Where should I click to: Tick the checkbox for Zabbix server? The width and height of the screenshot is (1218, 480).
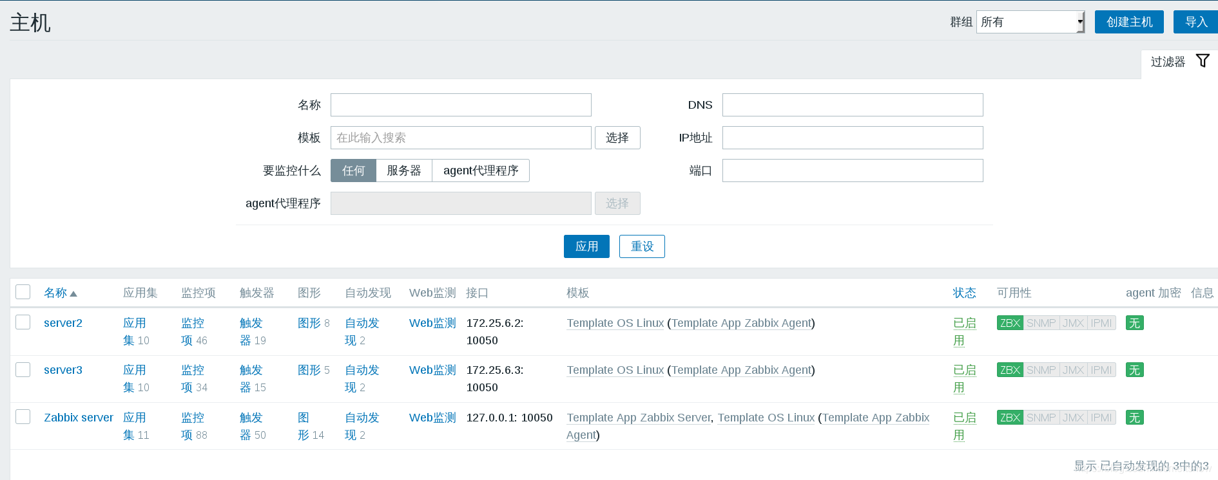23,416
